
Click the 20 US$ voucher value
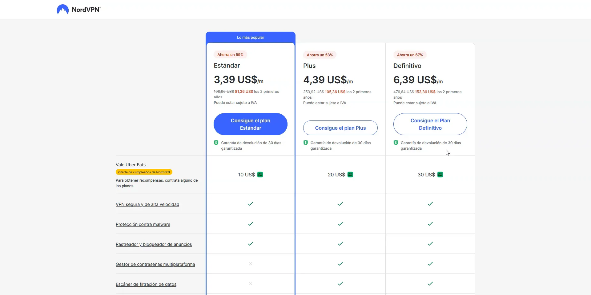coord(336,175)
